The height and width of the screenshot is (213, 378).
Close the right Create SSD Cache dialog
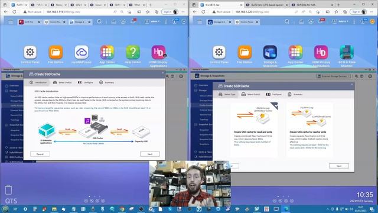(352, 85)
